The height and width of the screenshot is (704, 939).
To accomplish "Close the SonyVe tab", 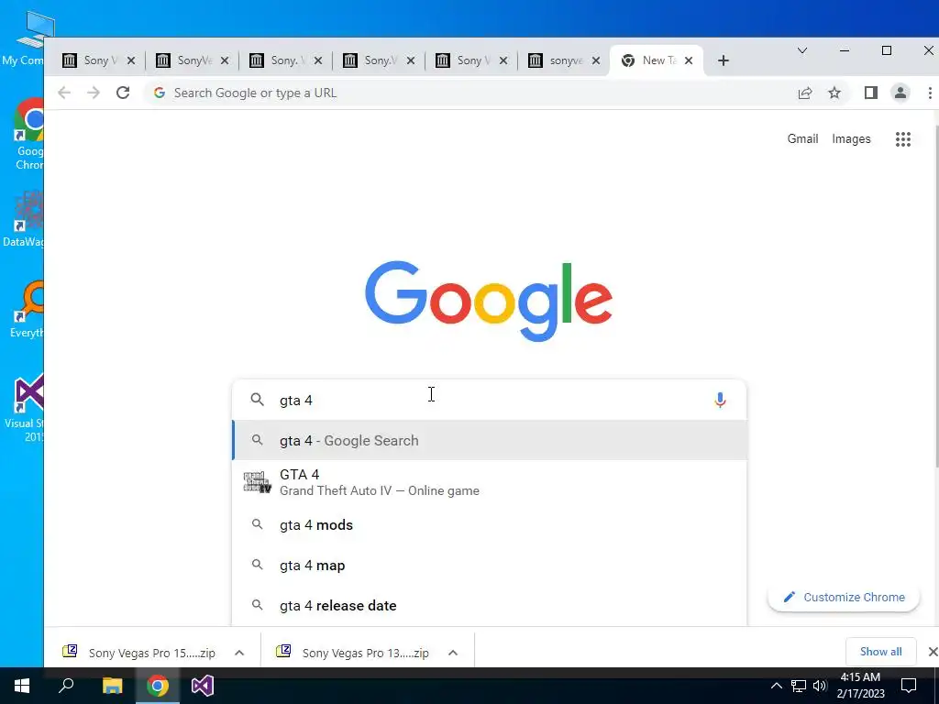I will click(224, 60).
